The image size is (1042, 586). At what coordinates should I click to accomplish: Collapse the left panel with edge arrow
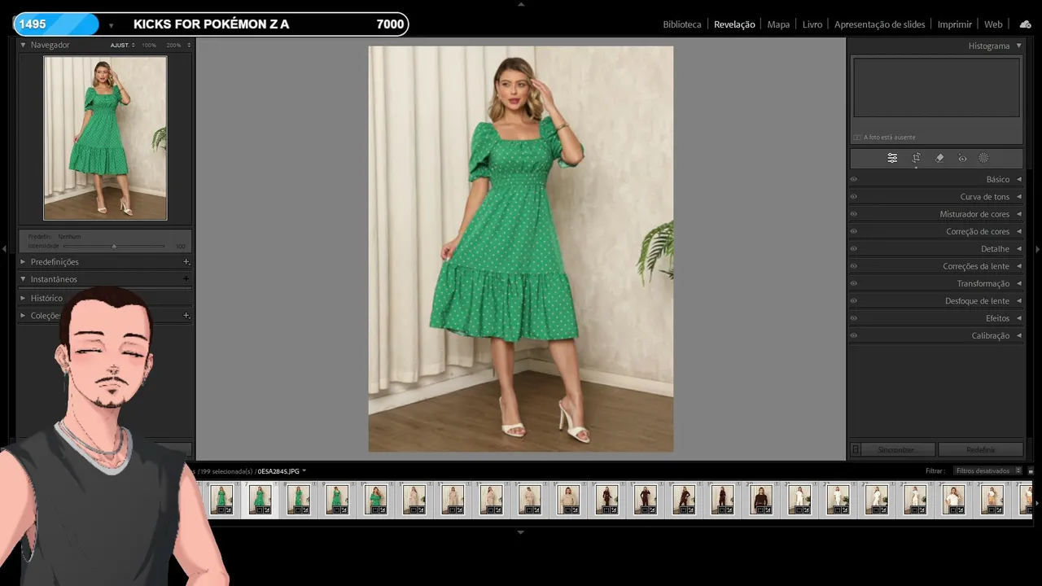(4, 248)
